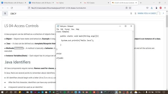Viewport: 168px width, 94px height.
Task: Expand the user menu dropdown arrow
Action: pos(163,13)
